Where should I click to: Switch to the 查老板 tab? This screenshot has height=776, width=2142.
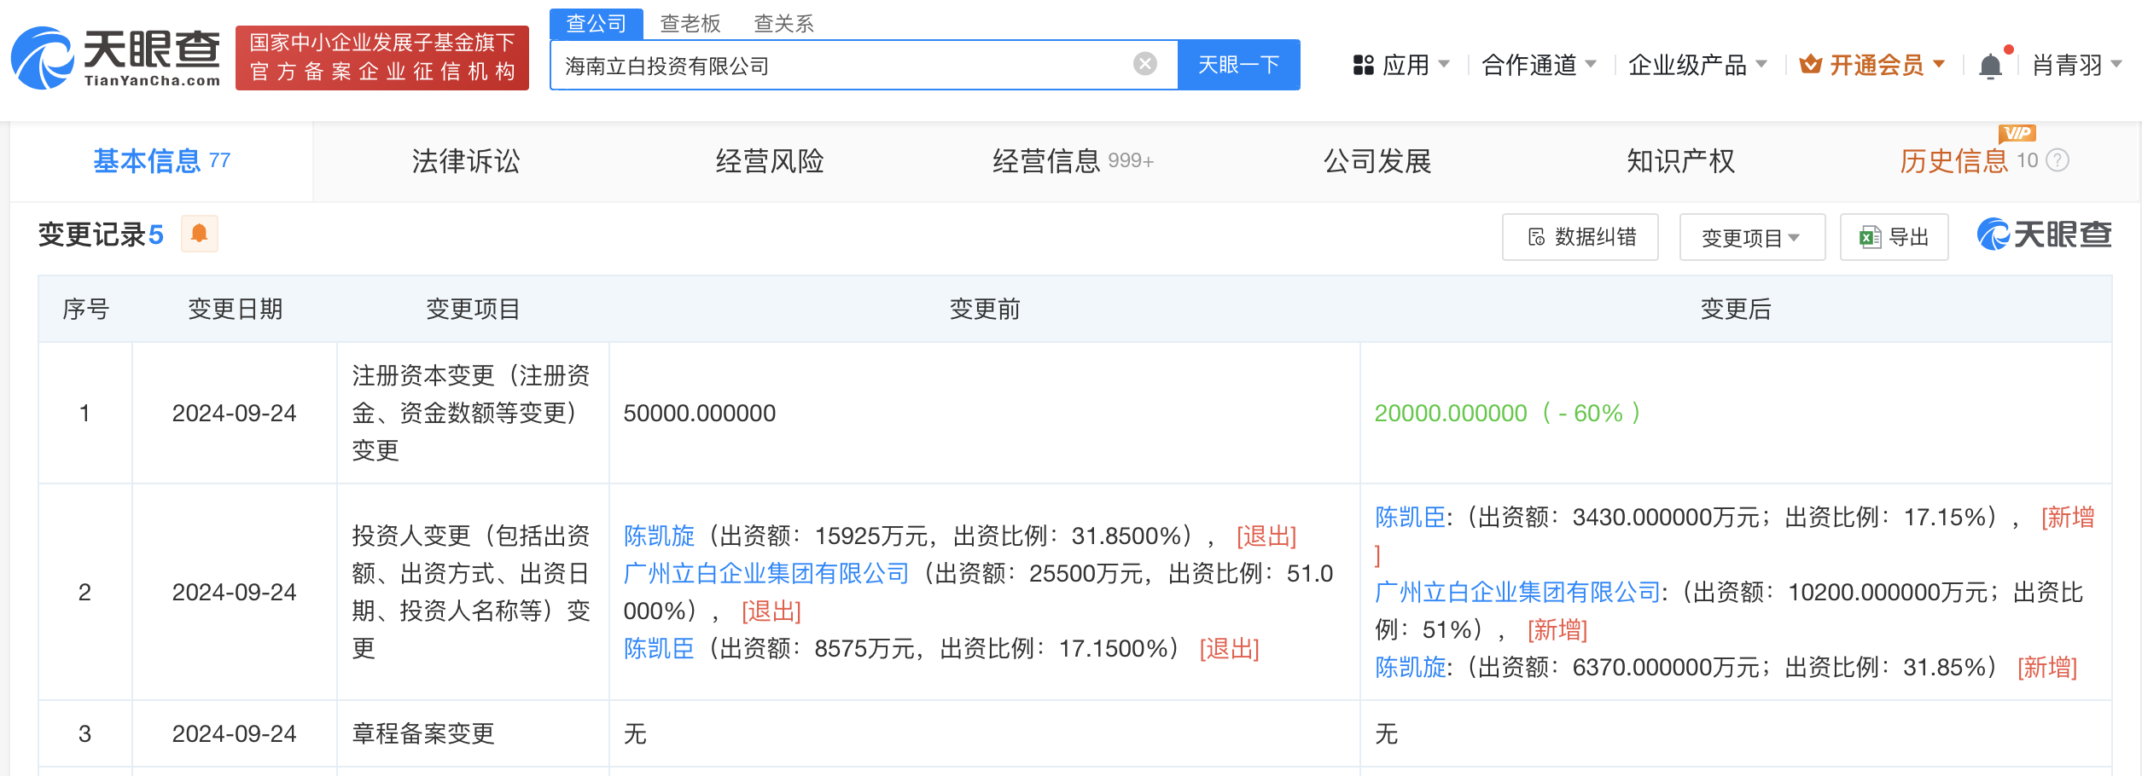tap(688, 24)
